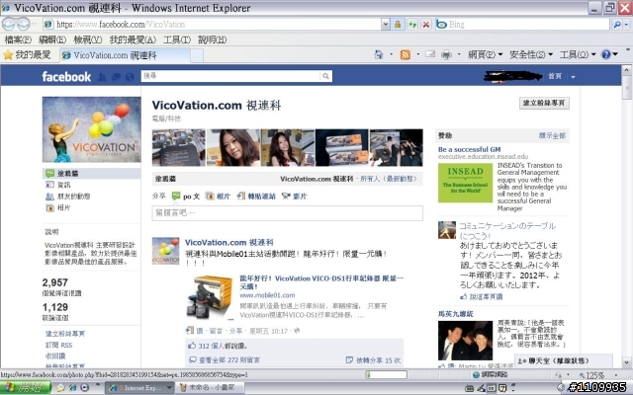Open the 網頁(P) dropdown menu
633x395 pixels.
[x=486, y=54]
